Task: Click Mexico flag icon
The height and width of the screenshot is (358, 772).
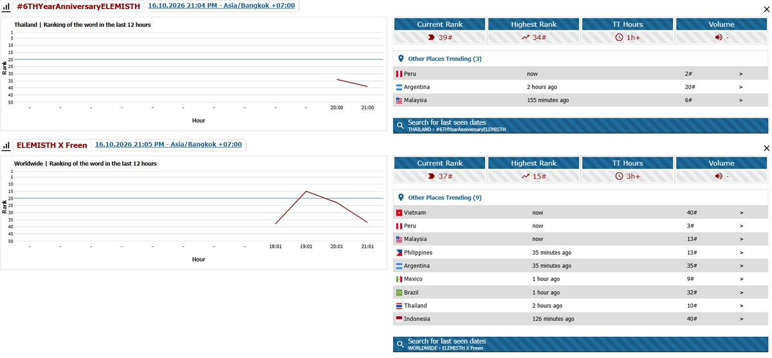Action: (x=399, y=279)
